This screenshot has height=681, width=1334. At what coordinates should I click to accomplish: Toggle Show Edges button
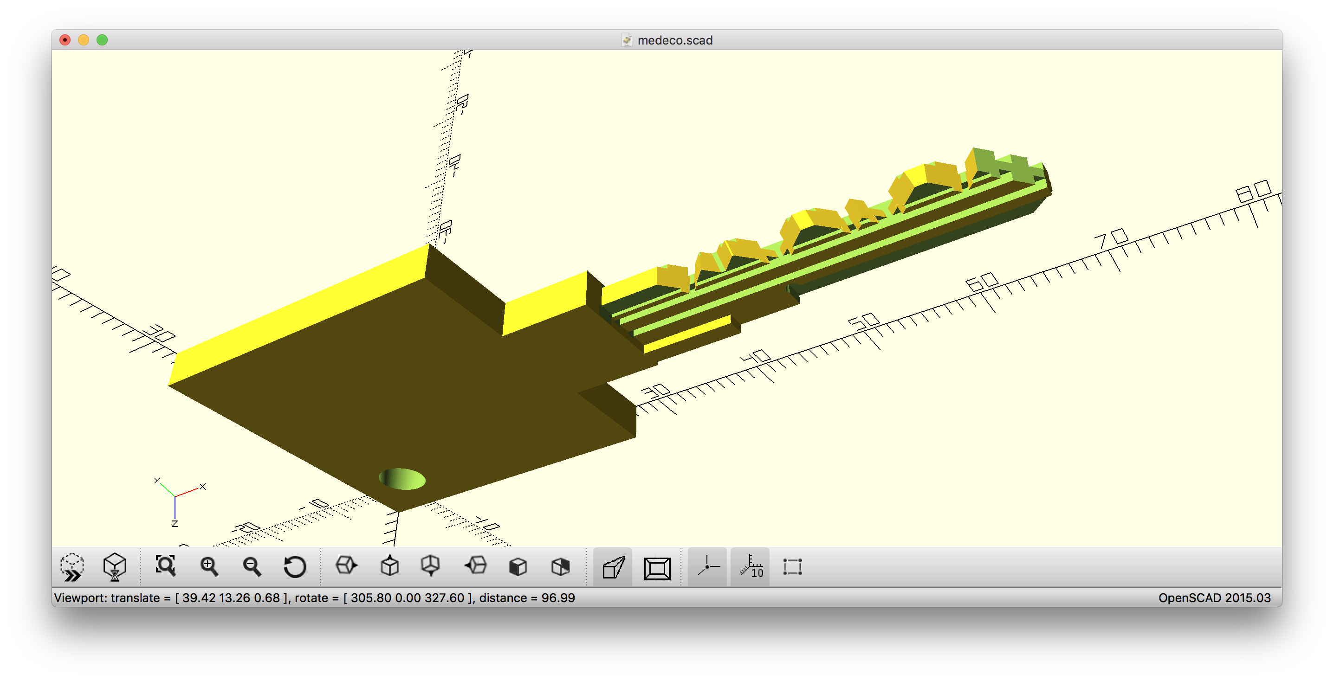[x=793, y=567]
